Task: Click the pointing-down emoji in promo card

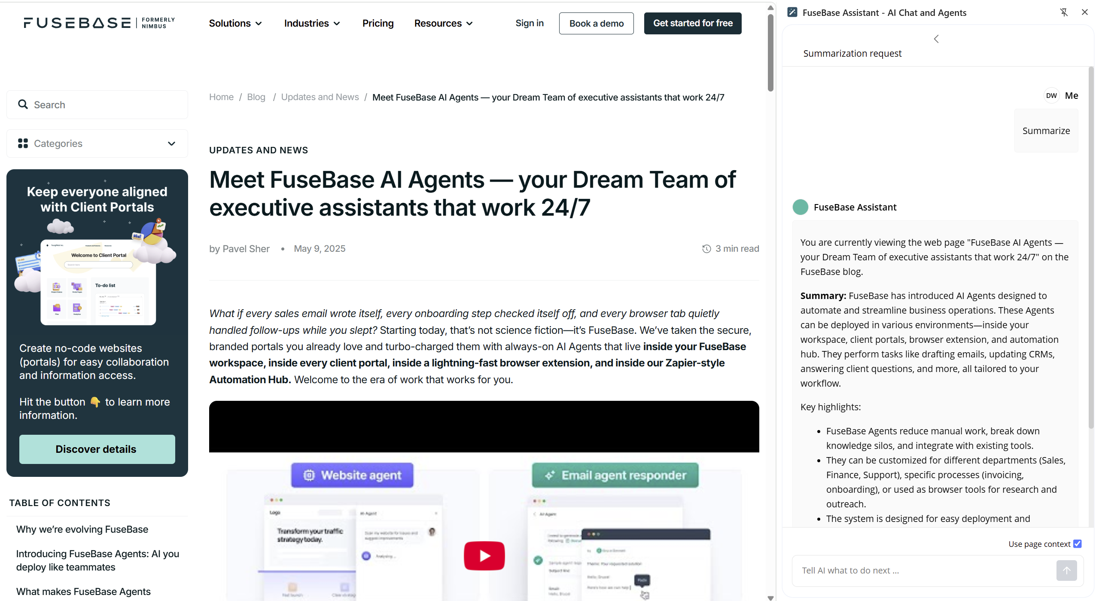Action: coord(95,402)
